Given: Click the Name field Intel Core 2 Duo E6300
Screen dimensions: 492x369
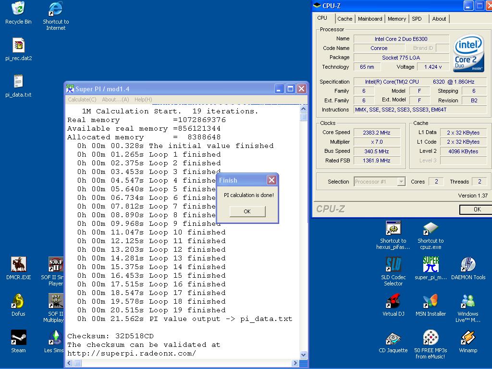Looking at the screenshot, I should (401, 39).
